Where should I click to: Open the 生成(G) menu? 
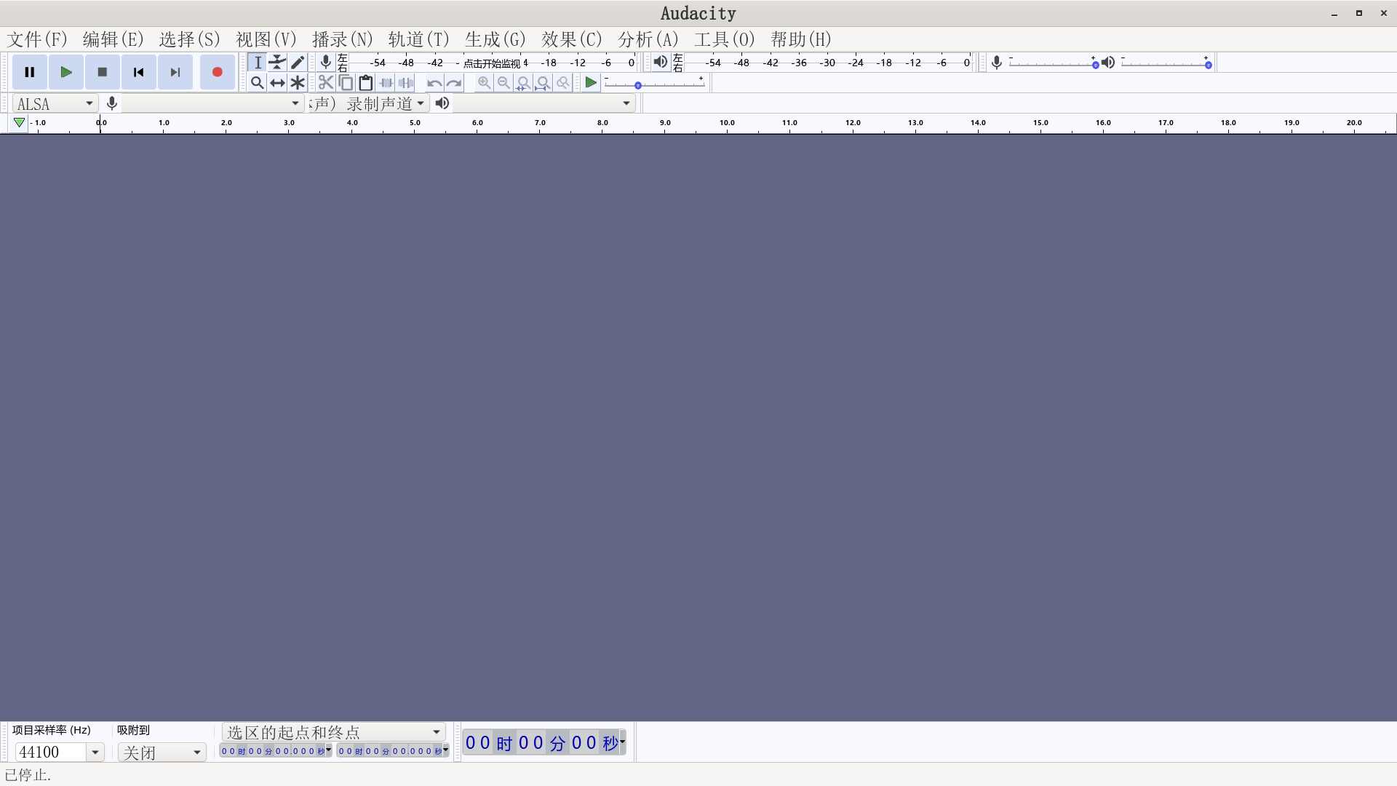pos(495,39)
